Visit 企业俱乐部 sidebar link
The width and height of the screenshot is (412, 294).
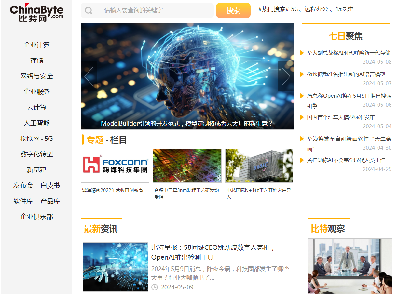tap(37, 217)
